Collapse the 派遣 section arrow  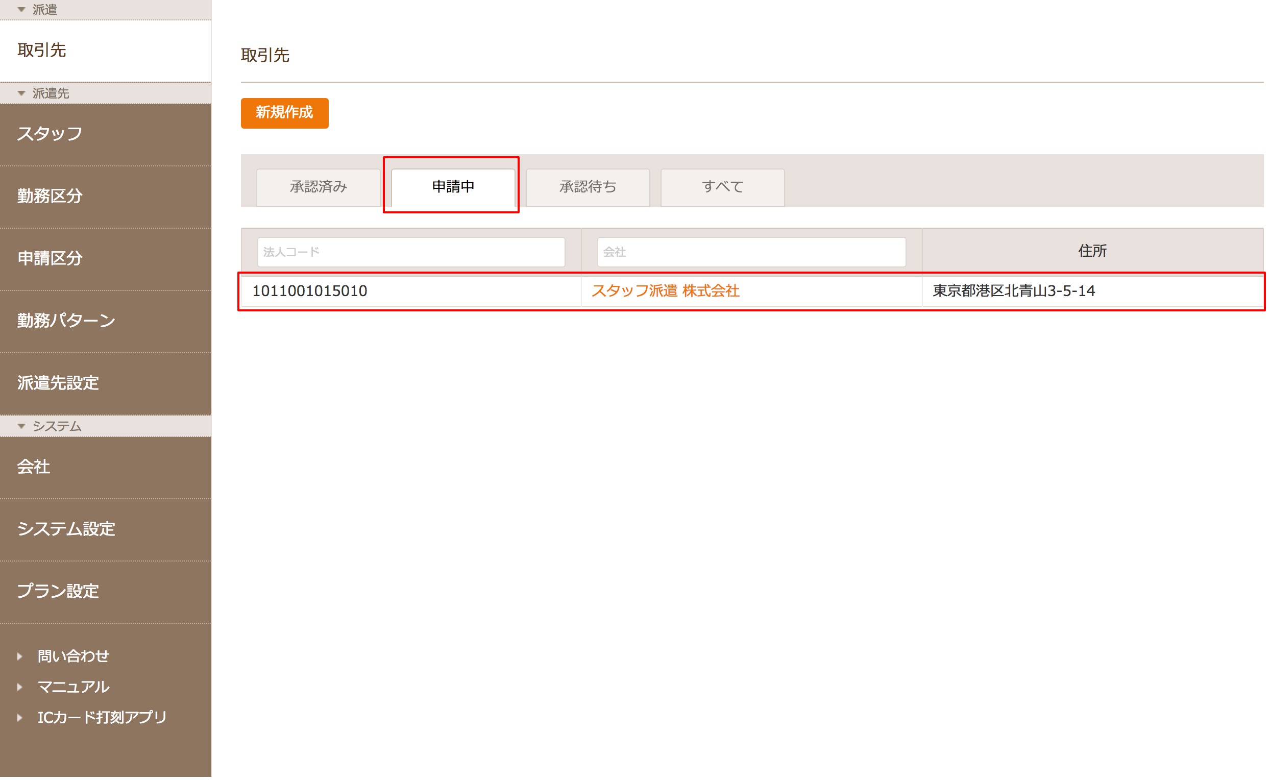pyautogui.click(x=21, y=9)
